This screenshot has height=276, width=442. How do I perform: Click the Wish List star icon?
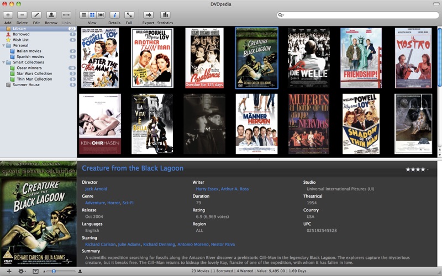pos(8,40)
